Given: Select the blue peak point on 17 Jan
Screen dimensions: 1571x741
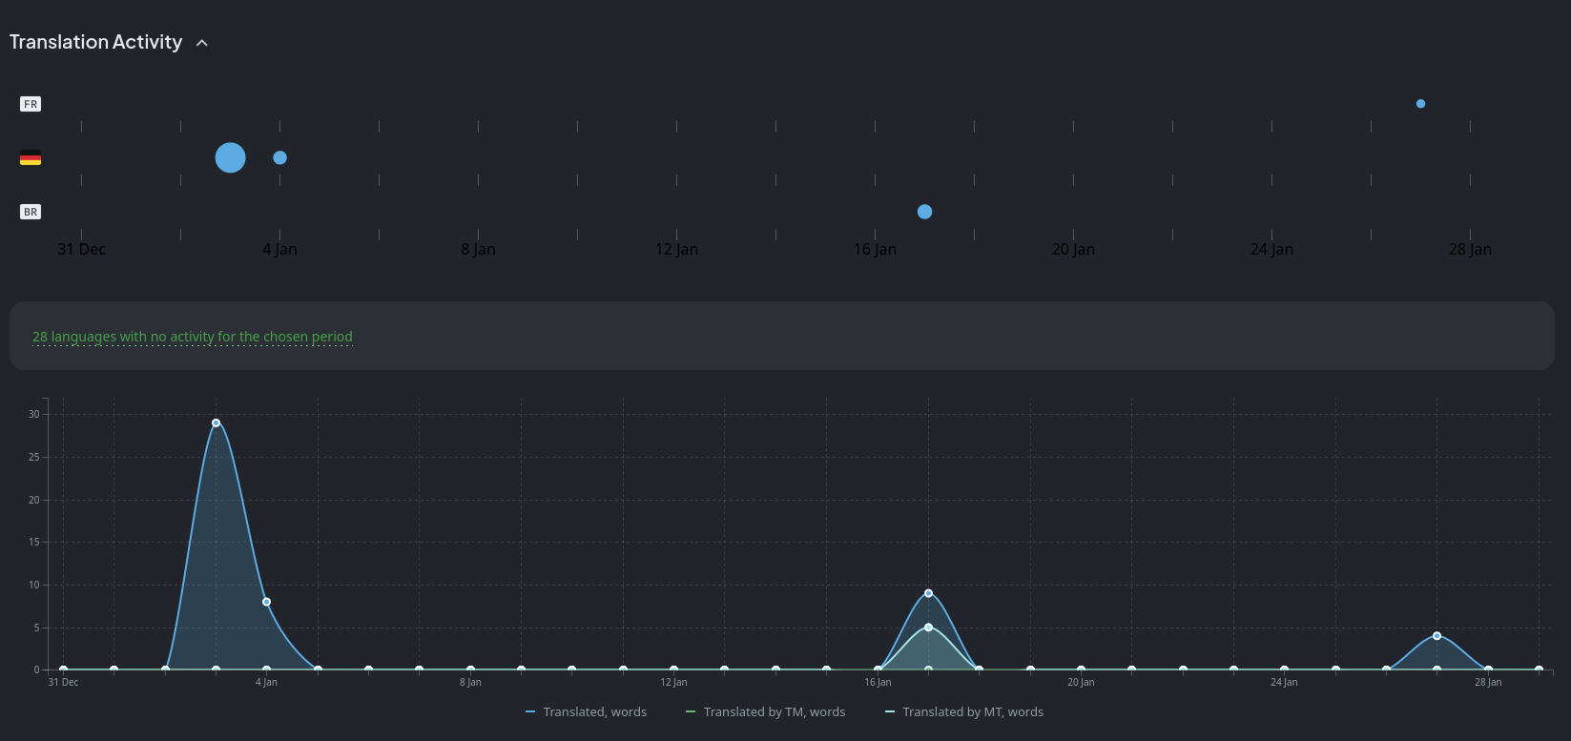Looking at the screenshot, I should coord(928,593).
